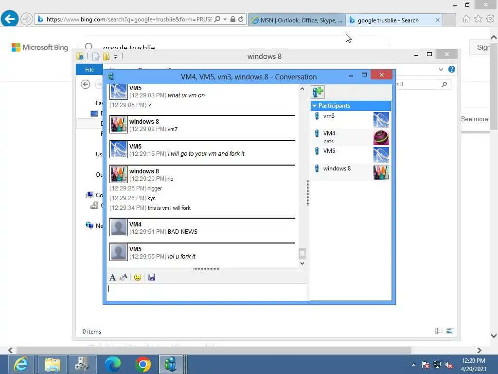Click the network tray icon

(437, 365)
